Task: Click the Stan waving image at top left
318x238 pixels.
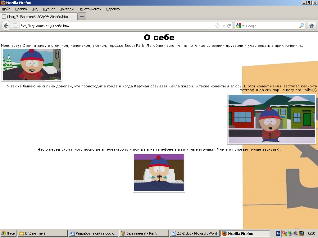Action: pos(32,64)
